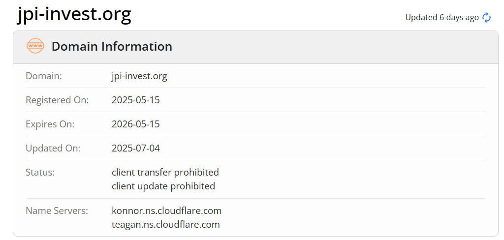Click the "Name Servers:" label
This screenshot has height=240, width=504.
tap(57, 211)
